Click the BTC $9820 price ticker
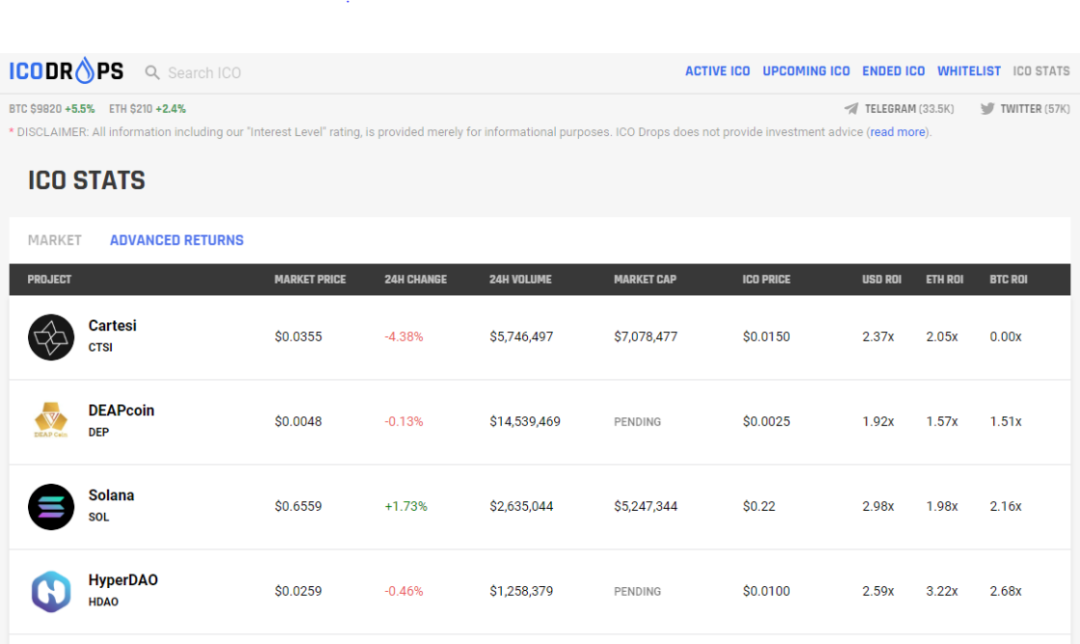This screenshot has width=1080, height=644. 36,108
